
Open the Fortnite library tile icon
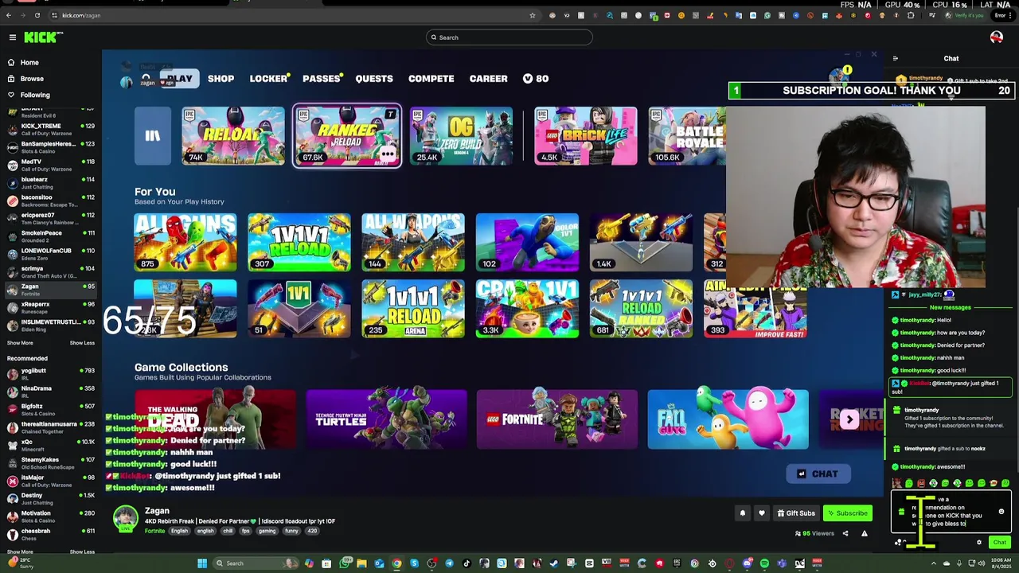pos(152,136)
